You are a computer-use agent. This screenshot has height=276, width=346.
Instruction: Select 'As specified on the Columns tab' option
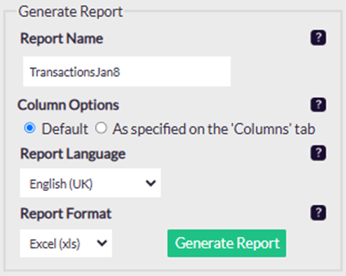(x=101, y=128)
